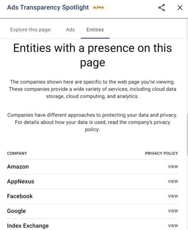188x230 pixels.
Task: Switch to the Ads tab
Action: click(70, 30)
